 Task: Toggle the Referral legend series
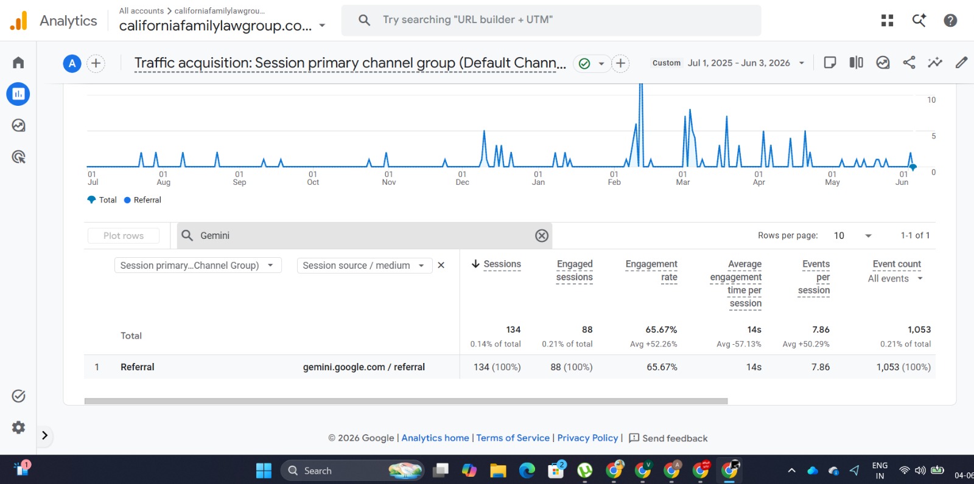pyautogui.click(x=142, y=200)
